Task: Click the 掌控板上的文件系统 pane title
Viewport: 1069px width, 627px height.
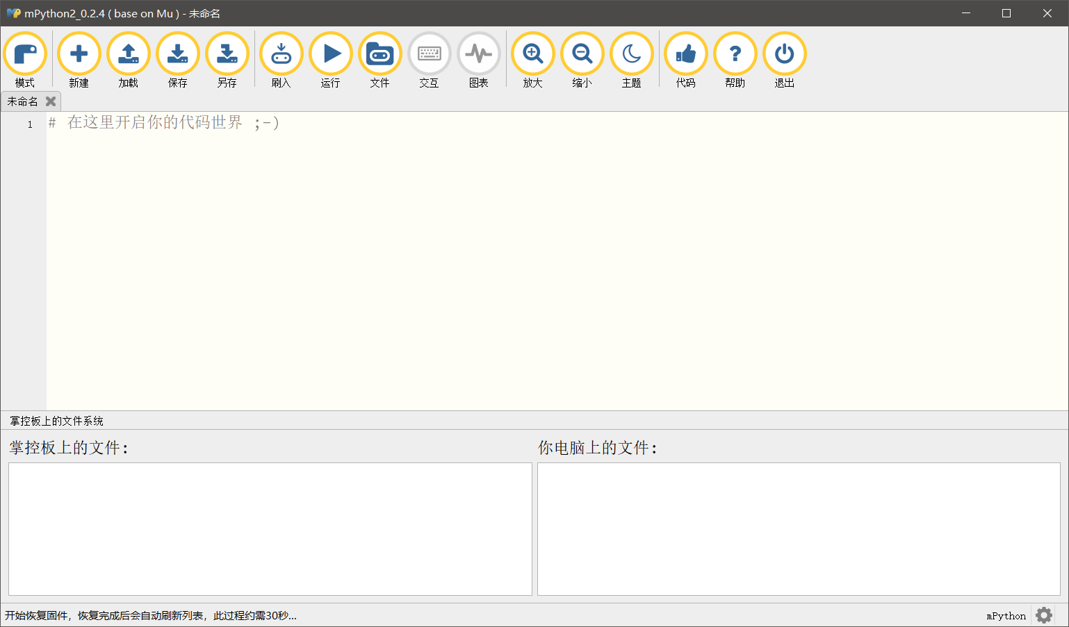Action: click(x=56, y=421)
